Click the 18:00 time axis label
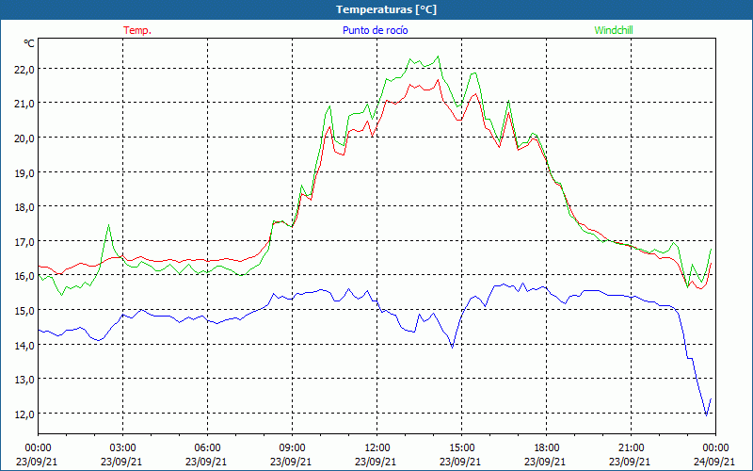The width and height of the screenshot is (753, 471). tap(547, 448)
